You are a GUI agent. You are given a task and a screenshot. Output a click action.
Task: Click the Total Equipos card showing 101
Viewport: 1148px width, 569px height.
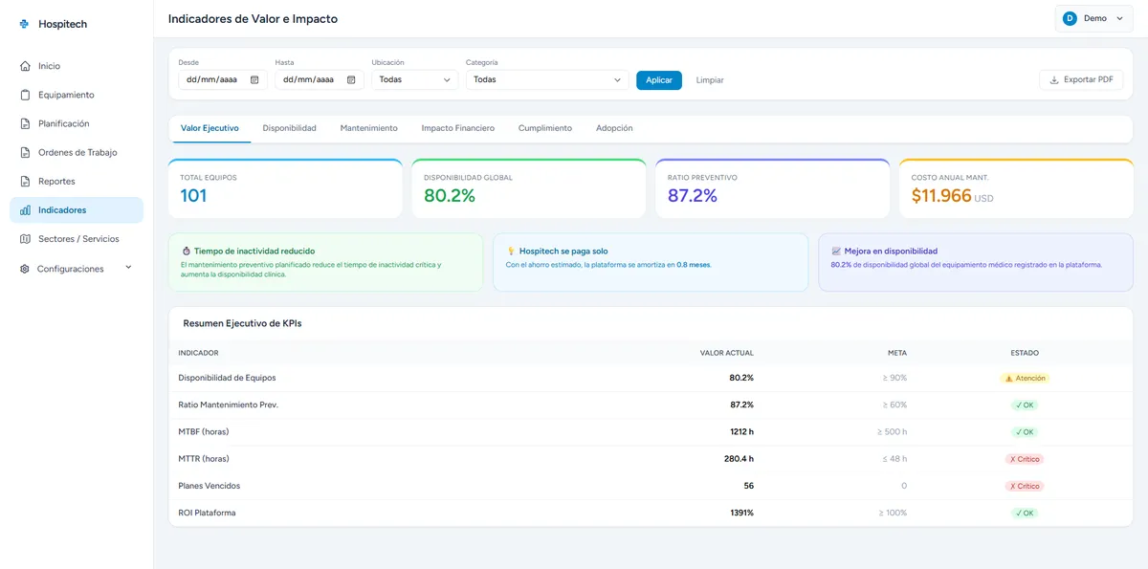pyautogui.click(x=285, y=188)
